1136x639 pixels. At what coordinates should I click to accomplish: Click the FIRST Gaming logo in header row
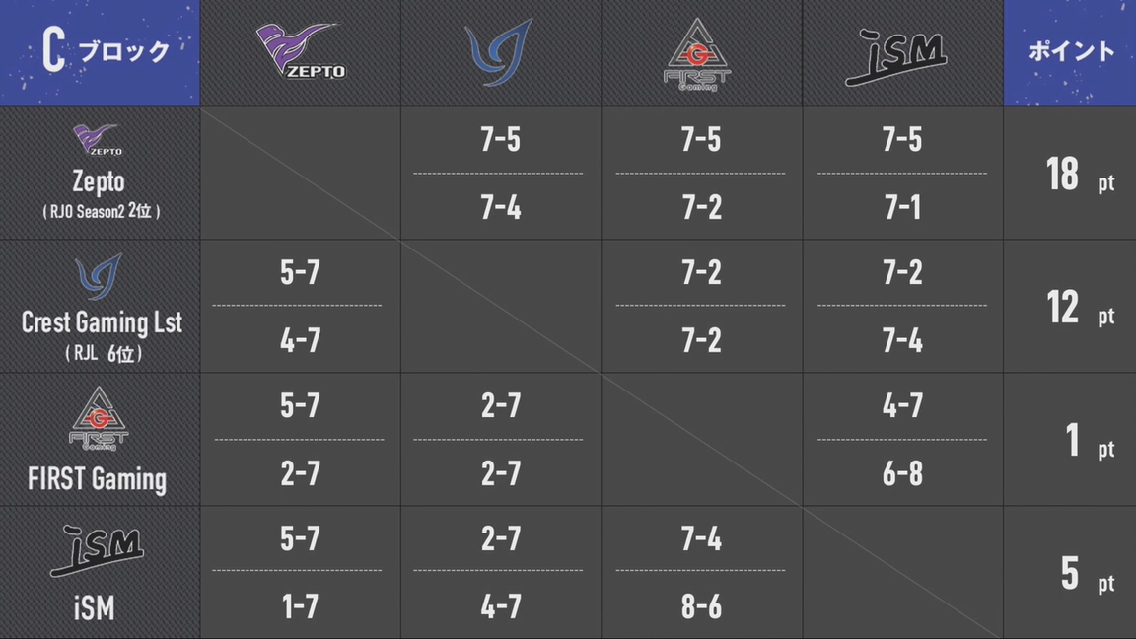click(x=698, y=53)
